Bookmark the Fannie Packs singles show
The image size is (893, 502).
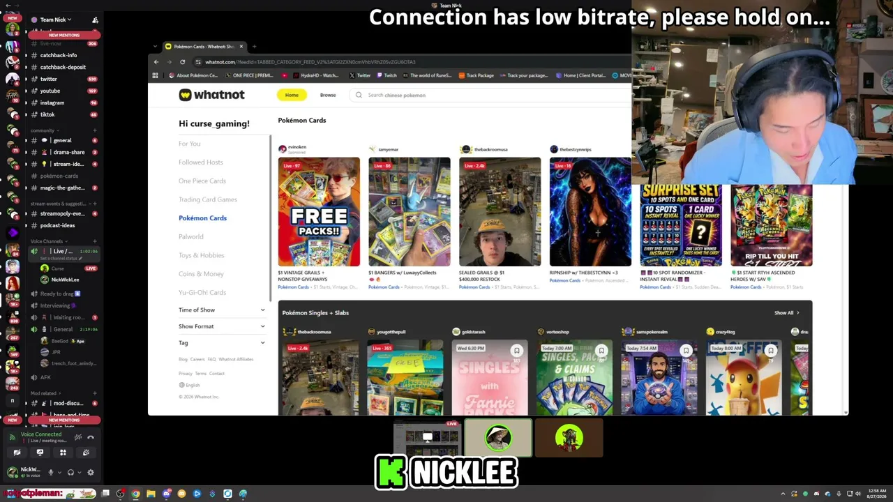pyautogui.click(x=517, y=351)
